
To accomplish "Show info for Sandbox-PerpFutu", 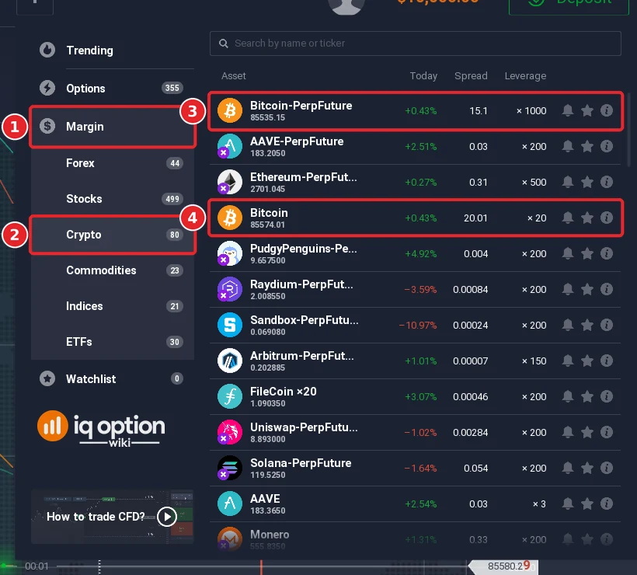I will pos(607,325).
